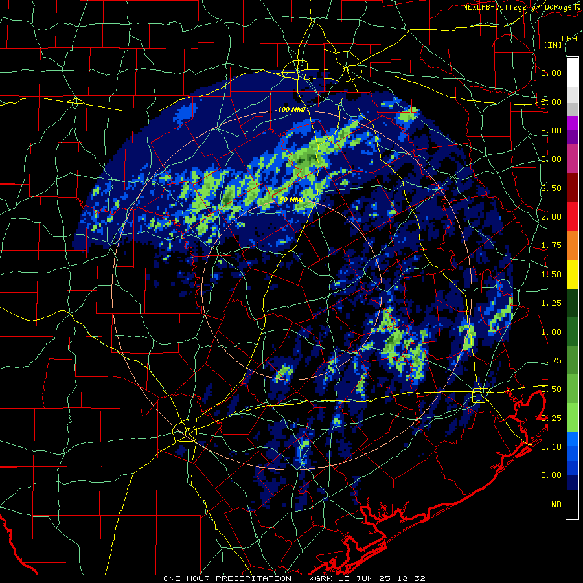Click the 8.00 legend value
The image size is (583, 583).
tap(551, 73)
